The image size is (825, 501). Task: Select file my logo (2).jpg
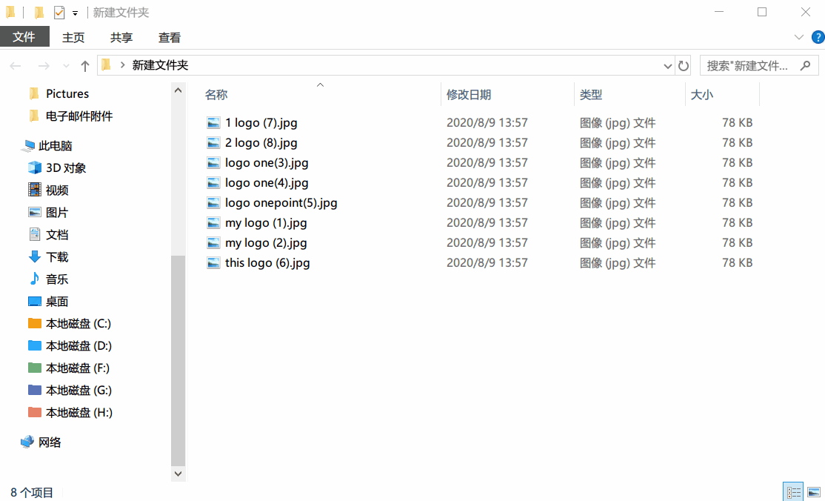coord(266,243)
